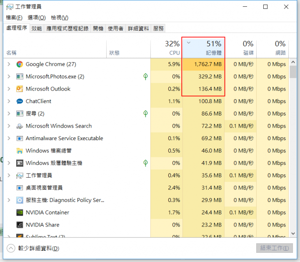Click the green leaf status icon for 搜尋
This screenshot has height=262, width=300.
point(145,113)
